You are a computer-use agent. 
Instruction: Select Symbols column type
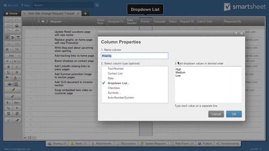[x=114, y=93]
